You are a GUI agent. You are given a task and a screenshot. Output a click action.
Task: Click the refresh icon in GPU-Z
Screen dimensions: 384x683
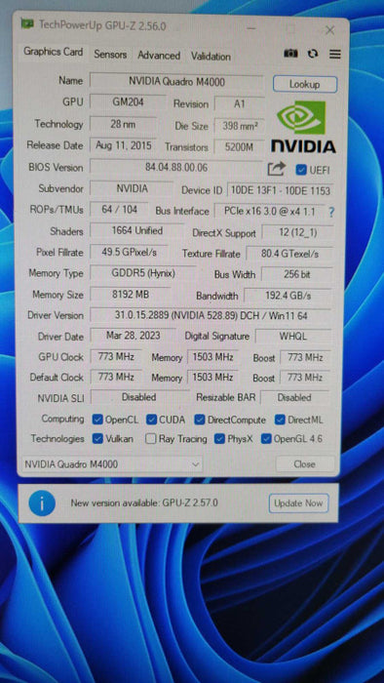(312, 54)
